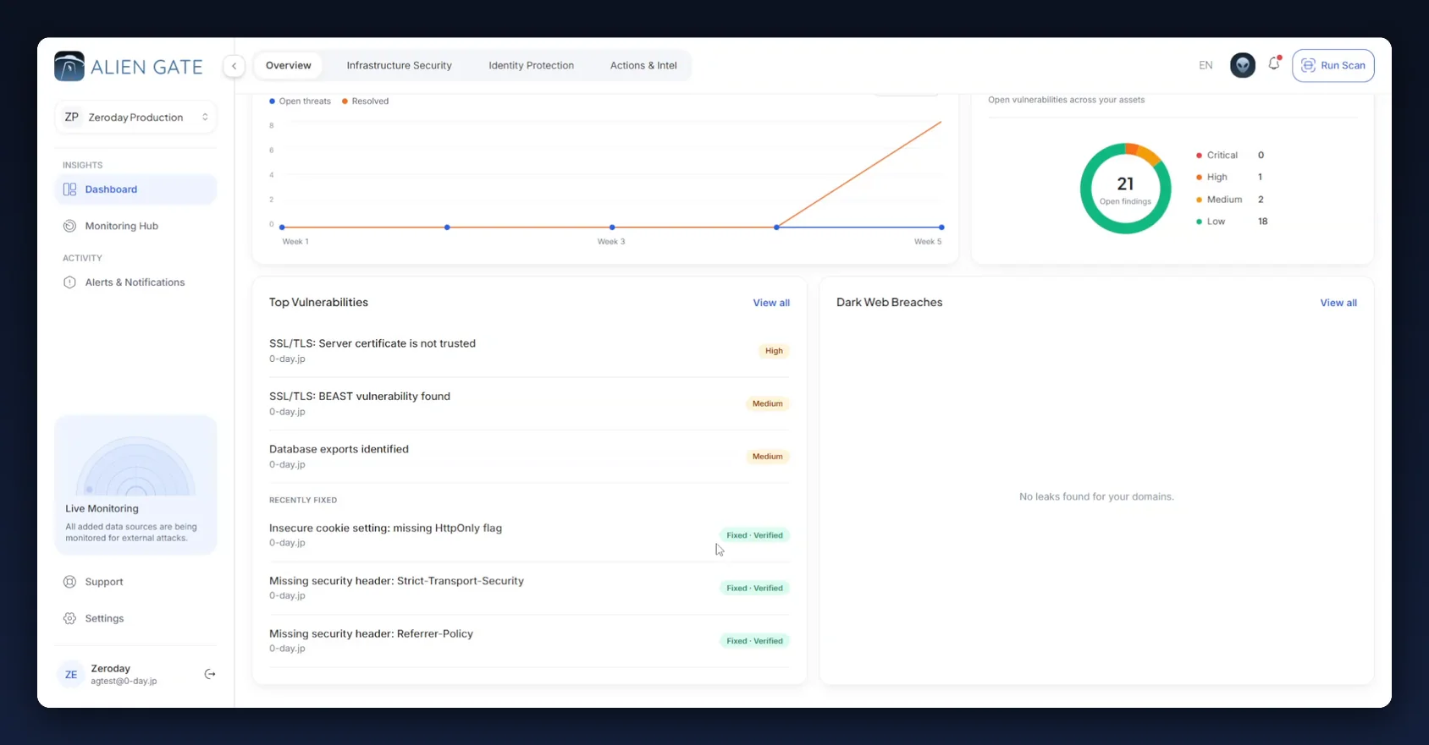The width and height of the screenshot is (1429, 745).
Task: Switch to the Overview tab
Action: coord(289,65)
